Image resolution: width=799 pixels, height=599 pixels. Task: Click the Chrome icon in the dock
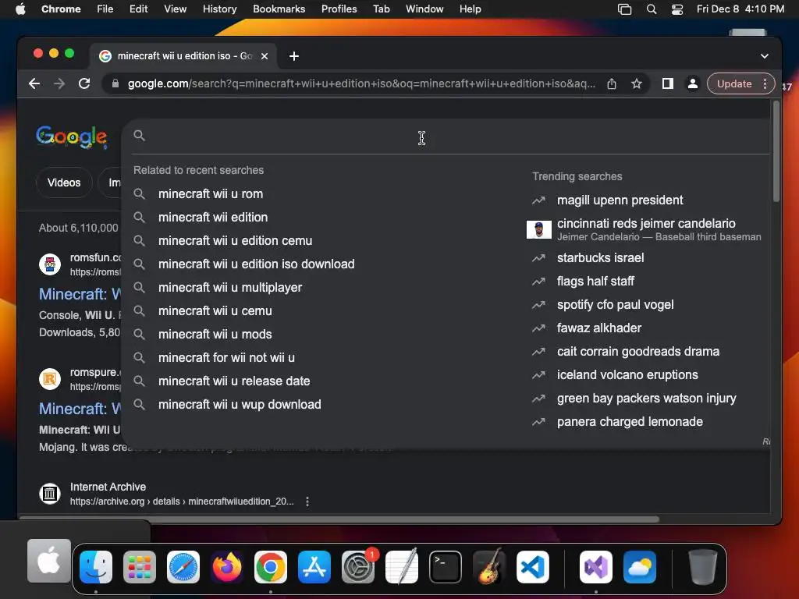[271, 567]
